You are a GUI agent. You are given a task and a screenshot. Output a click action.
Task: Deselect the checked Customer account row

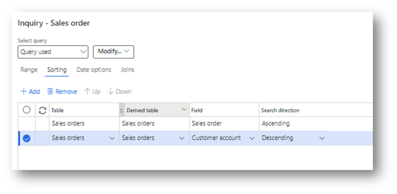coord(27,138)
